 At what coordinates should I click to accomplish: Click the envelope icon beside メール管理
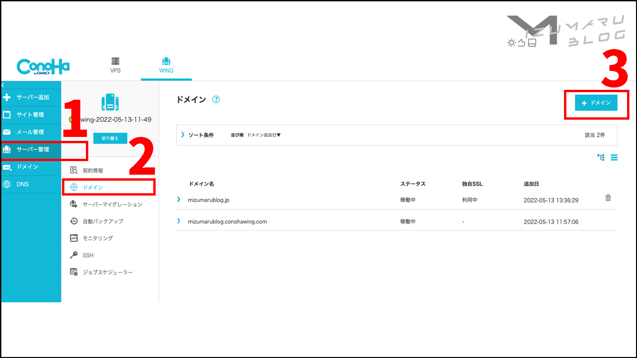[7, 132]
